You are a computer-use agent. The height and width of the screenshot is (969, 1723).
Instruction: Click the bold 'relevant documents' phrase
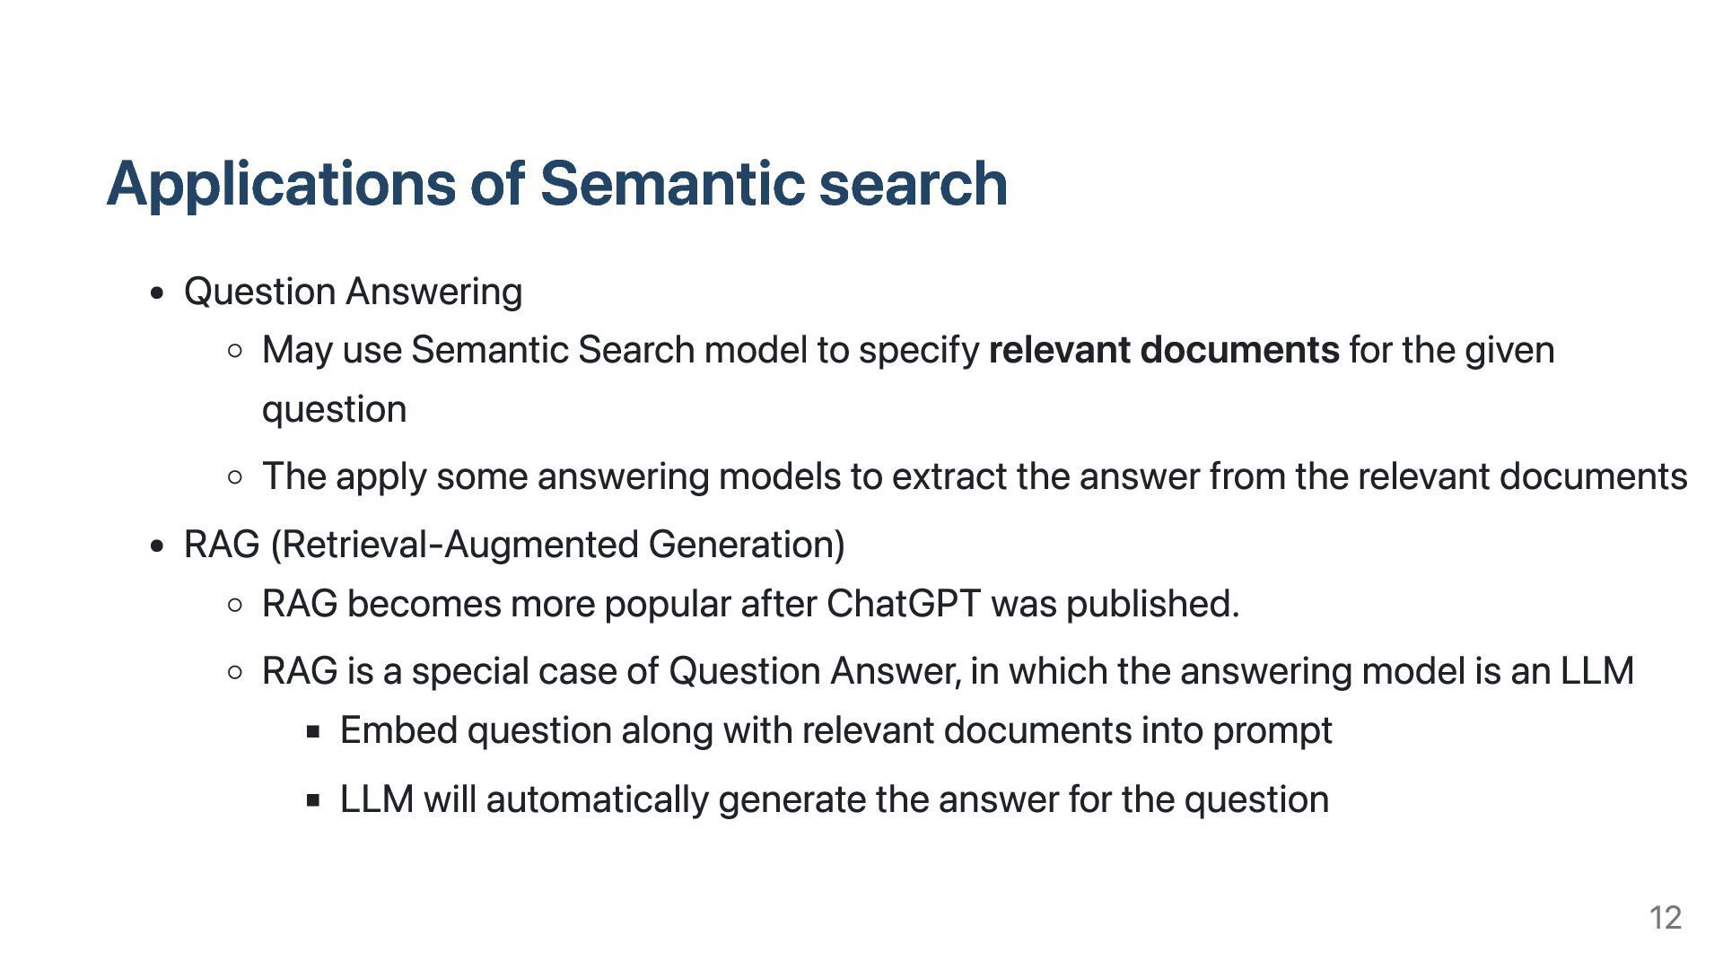(x=1164, y=350)
